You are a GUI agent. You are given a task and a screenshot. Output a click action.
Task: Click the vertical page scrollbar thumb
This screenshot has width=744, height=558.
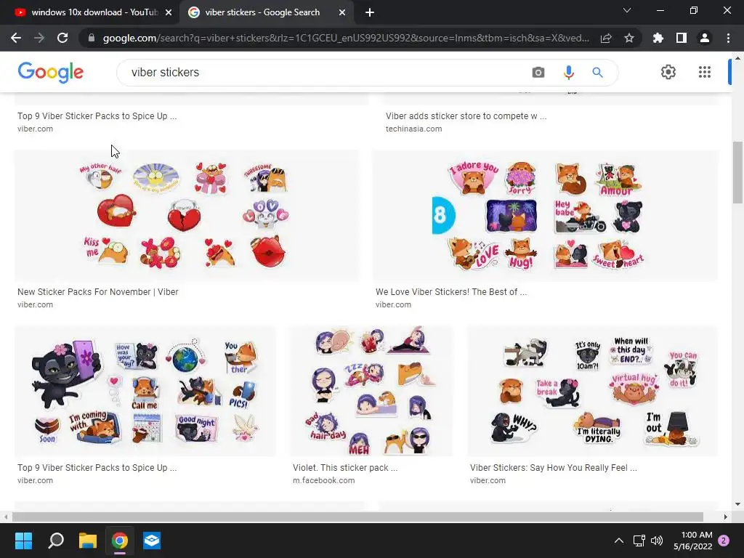tap(737, 172)
